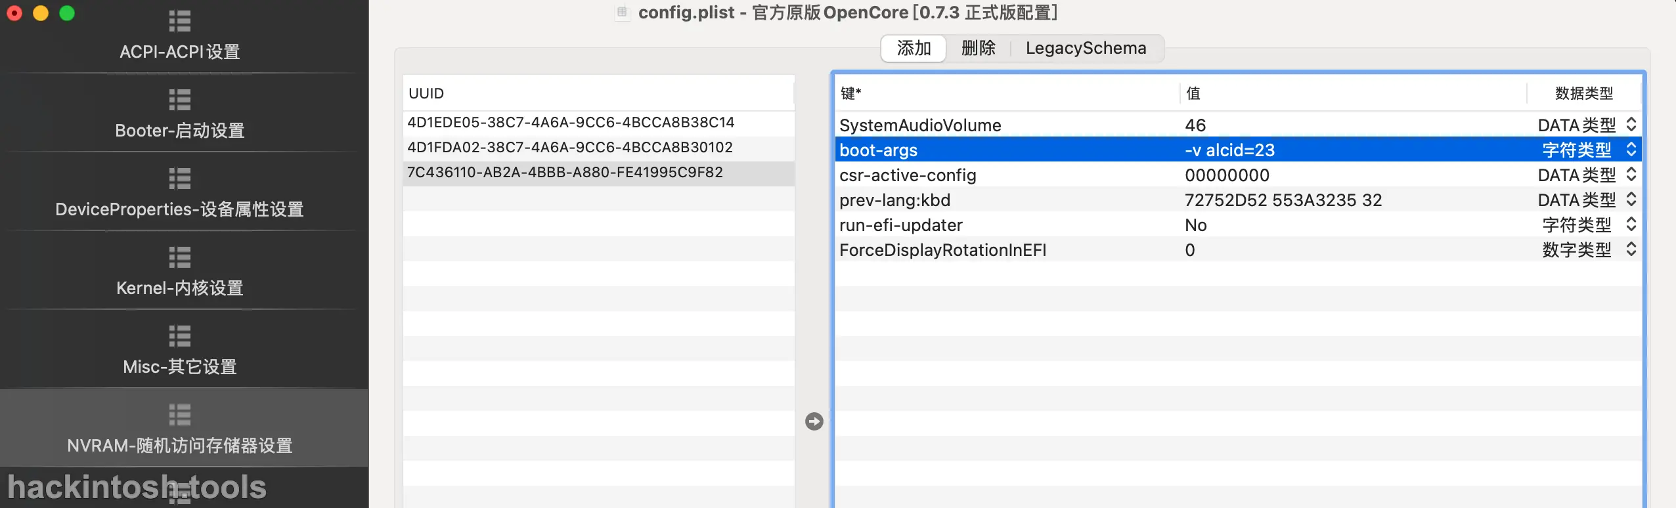Image resolution: width=1676 pixels, height=508 pixels.
Task: Select UUID 4D1EDE05-38C7-4A6A-9CC6-4BCCA8B38C14
Action: (x=598, y=123)
